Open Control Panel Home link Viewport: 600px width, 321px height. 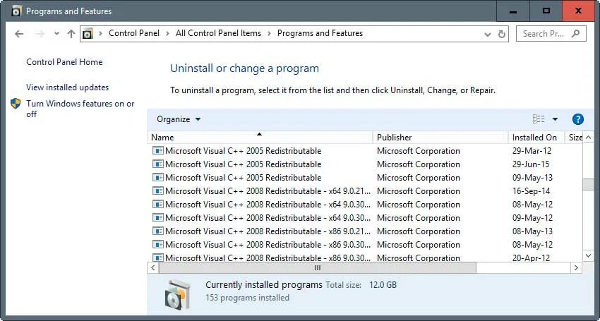click(x=64, y=62)
